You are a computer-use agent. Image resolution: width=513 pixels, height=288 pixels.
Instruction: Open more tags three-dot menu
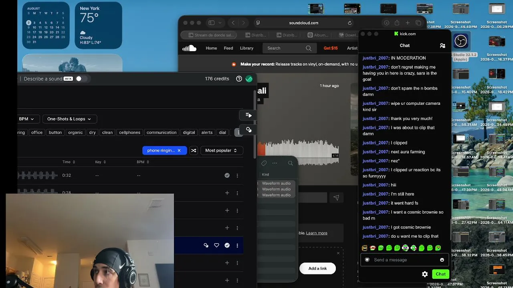[x=239, y=132]
